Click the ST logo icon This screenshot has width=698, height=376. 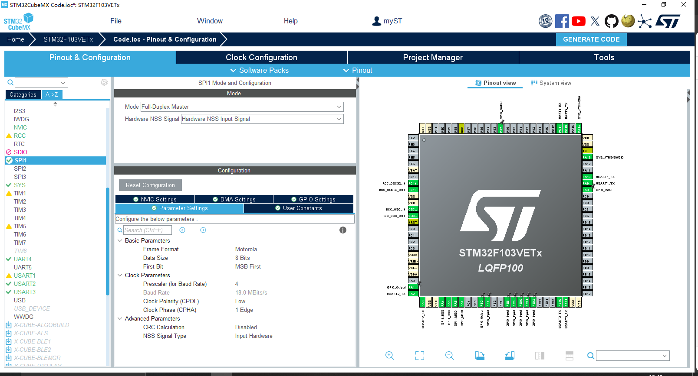[x=668, y=21]
